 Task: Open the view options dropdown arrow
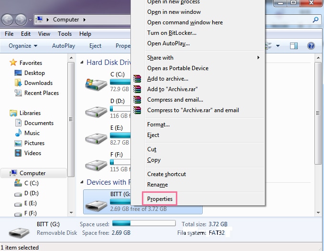point(278,46)
